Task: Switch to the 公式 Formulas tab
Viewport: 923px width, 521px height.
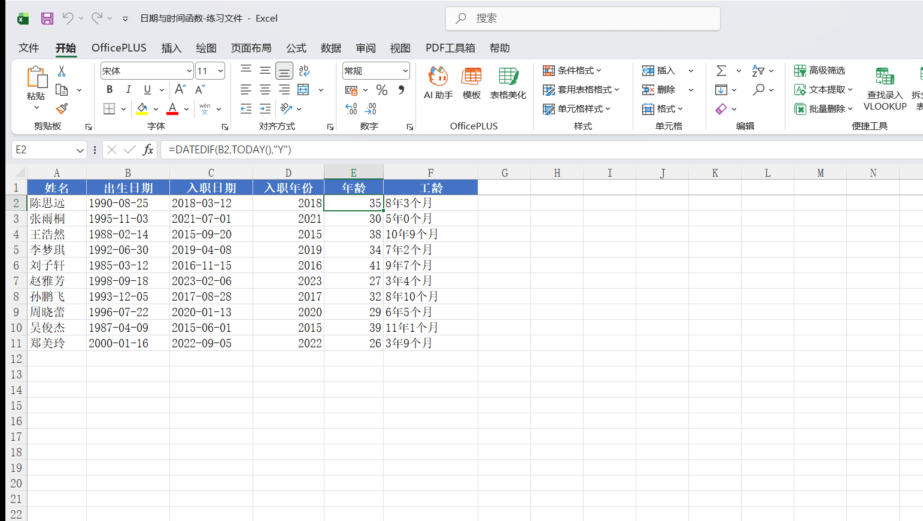Action: click(x=296, y=48)
